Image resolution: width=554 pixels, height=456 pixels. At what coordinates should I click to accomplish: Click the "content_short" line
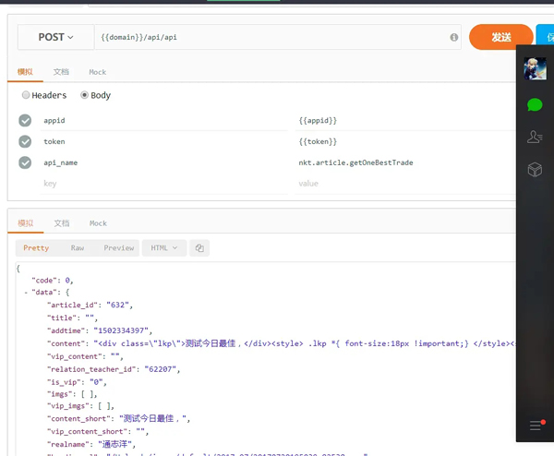[x=119, y=418]
